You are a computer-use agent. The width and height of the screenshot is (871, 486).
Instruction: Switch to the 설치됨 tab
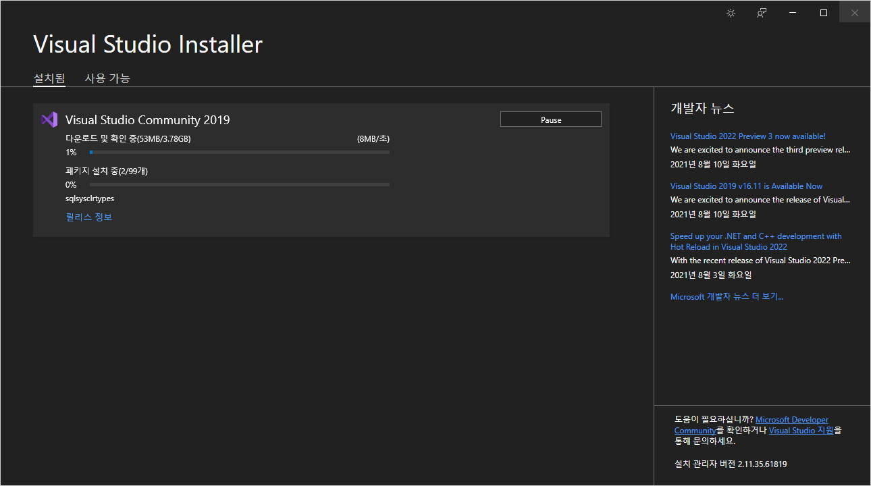point(49,78)
